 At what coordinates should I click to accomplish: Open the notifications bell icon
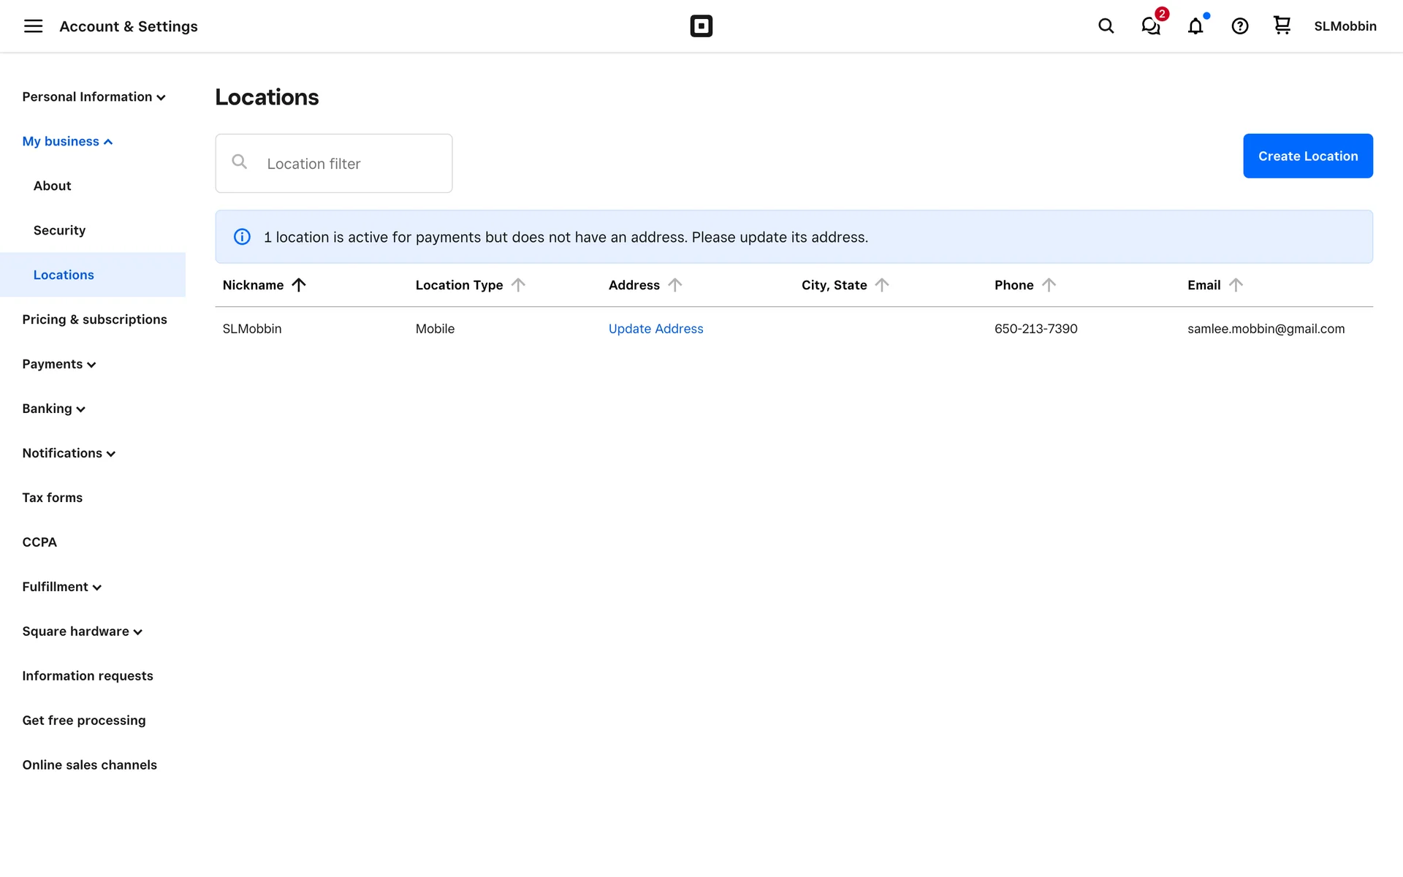coord(1195,26)
